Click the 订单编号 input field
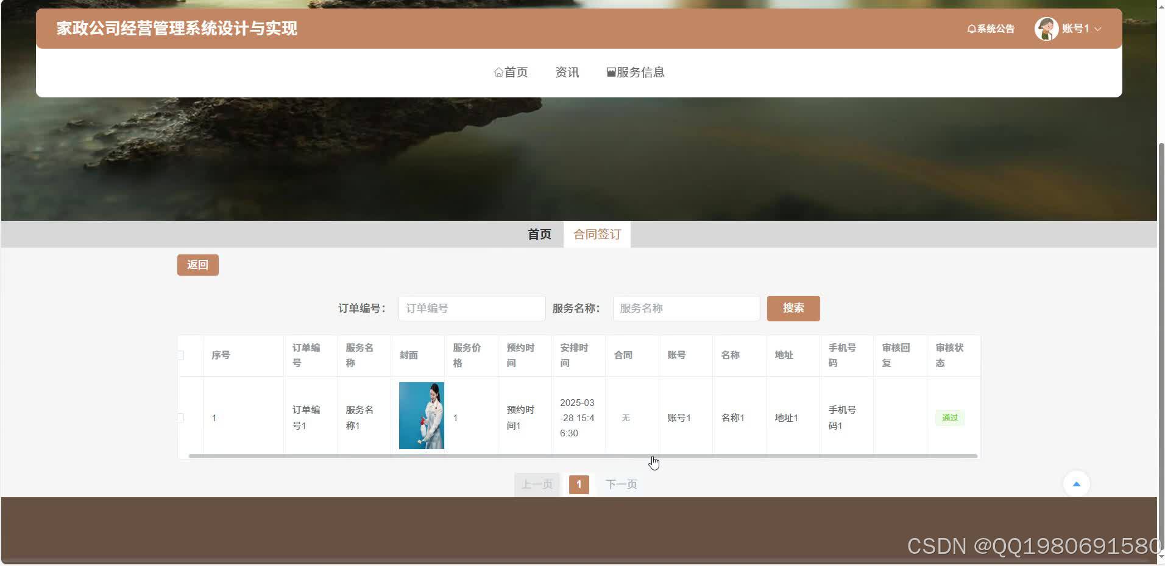The width and height of the screenshot is (1165, 566). (x=471, y=308)
